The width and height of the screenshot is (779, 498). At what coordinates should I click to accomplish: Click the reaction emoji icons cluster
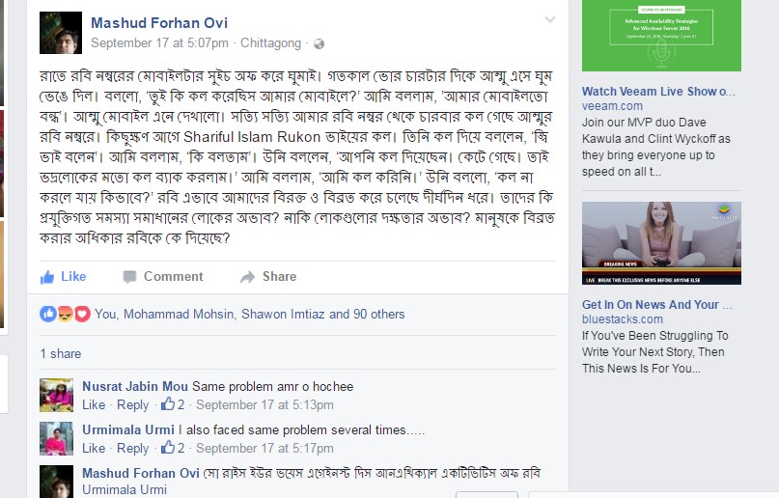(65, 314)
